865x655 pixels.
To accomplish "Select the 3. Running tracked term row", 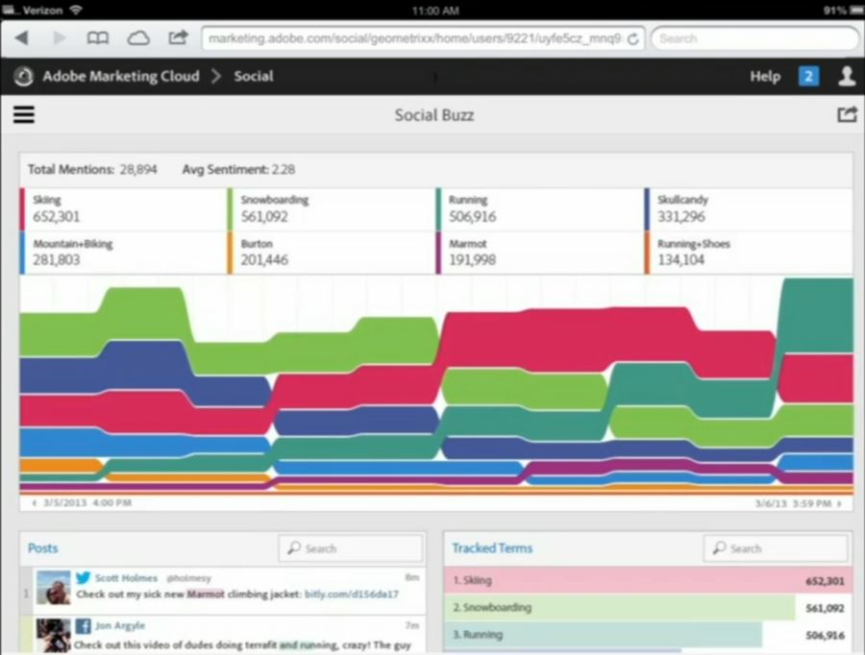I will coord(648,635).
